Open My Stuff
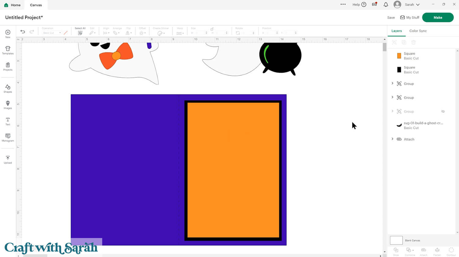 pyautogui.click(x=410, y=17)
